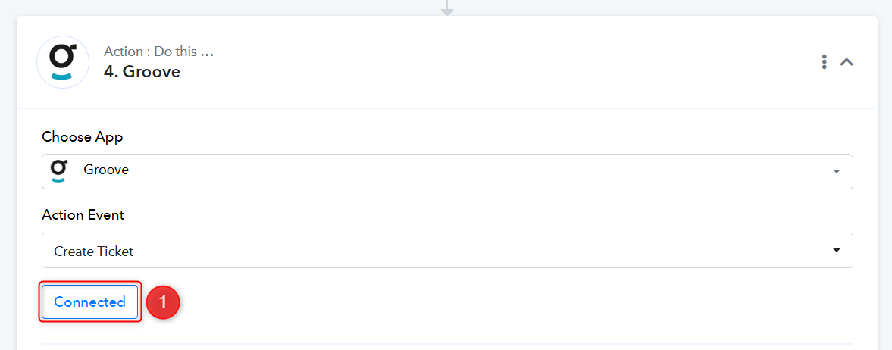This screenshot has width=892, height=350.
Task: Open the three-dot step options menu
Action: click(824, 62)
